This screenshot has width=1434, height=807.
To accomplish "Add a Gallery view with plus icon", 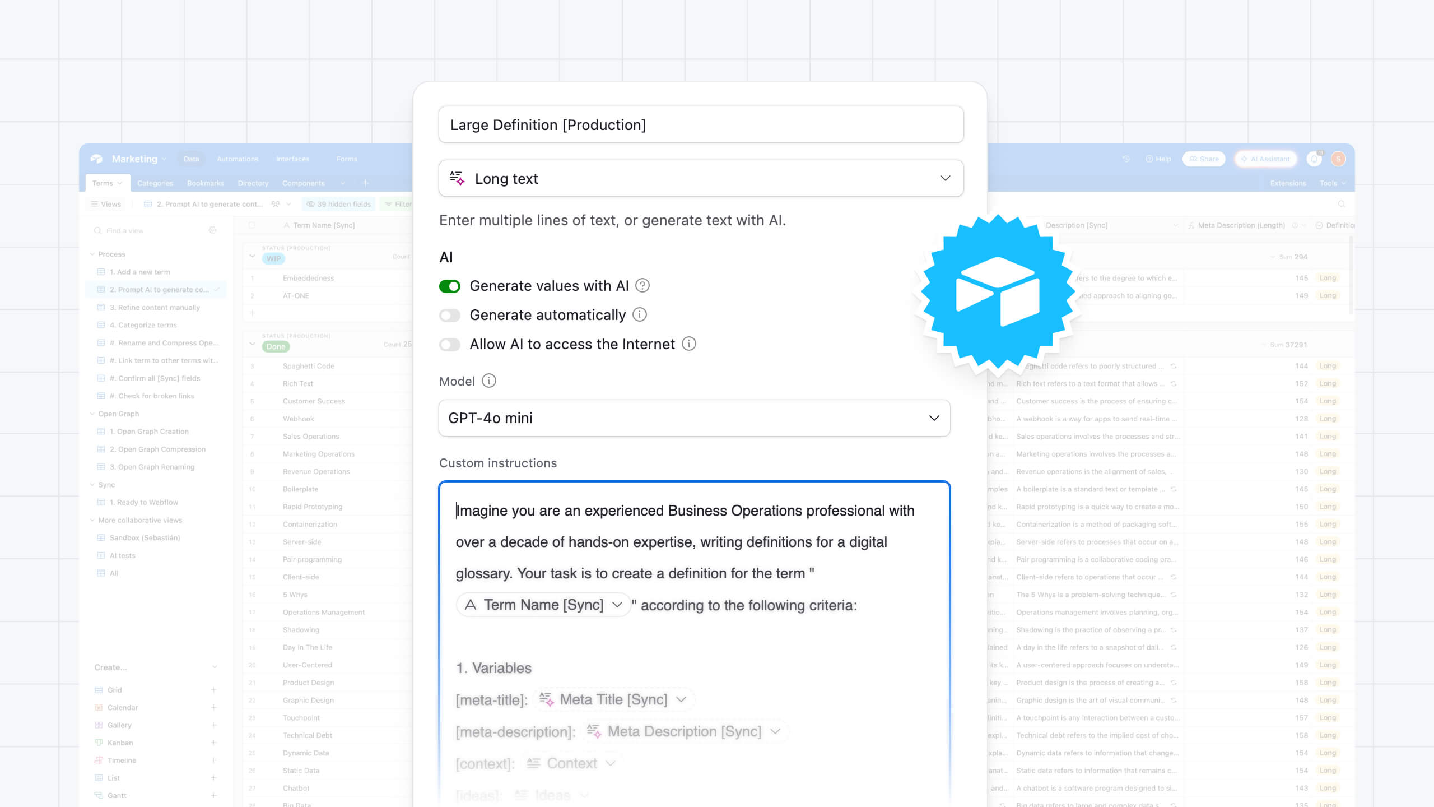I will tap(213, 725).
